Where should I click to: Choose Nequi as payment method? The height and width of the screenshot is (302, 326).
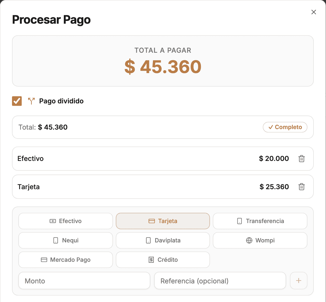66,240
